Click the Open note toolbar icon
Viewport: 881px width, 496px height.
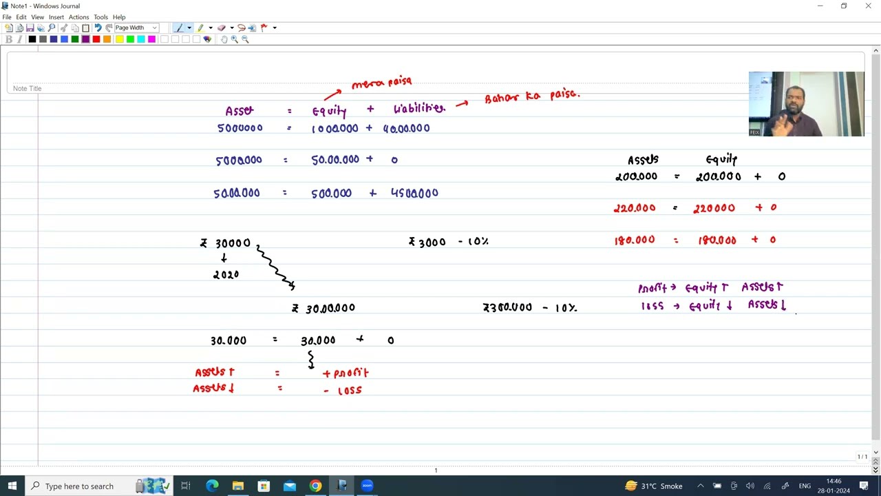[19, 28]
